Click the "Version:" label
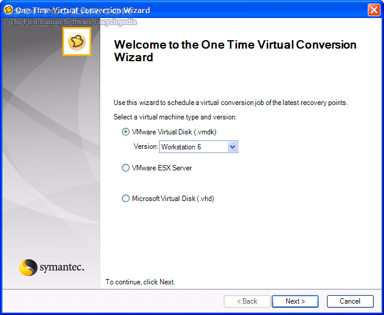Viewport: 384px width, 315px height. tap(145, 147)
